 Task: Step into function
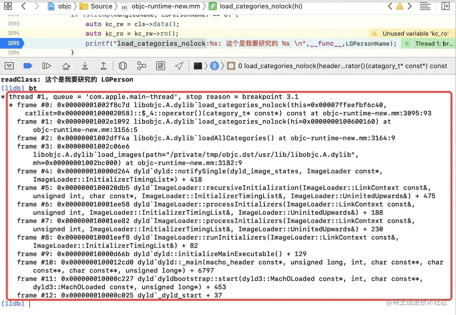[x=85, y=66]
